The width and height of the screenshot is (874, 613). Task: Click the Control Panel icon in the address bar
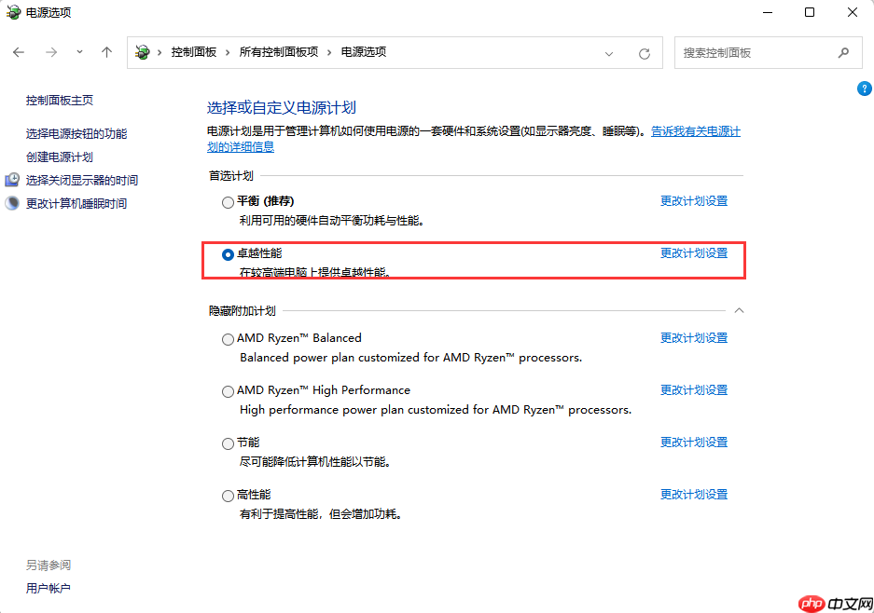140,53
